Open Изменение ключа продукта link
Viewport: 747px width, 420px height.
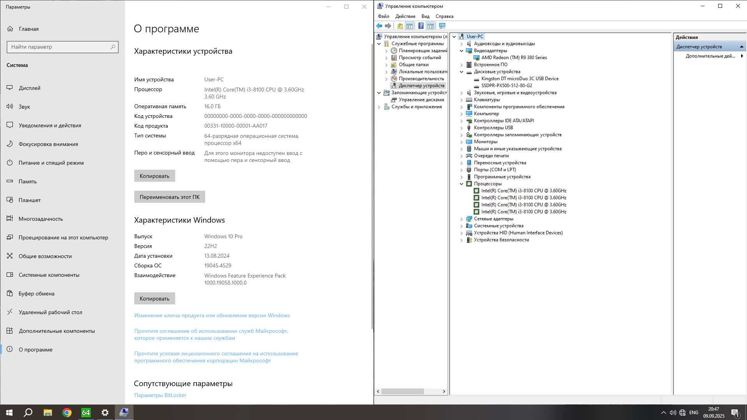point(212,315)
